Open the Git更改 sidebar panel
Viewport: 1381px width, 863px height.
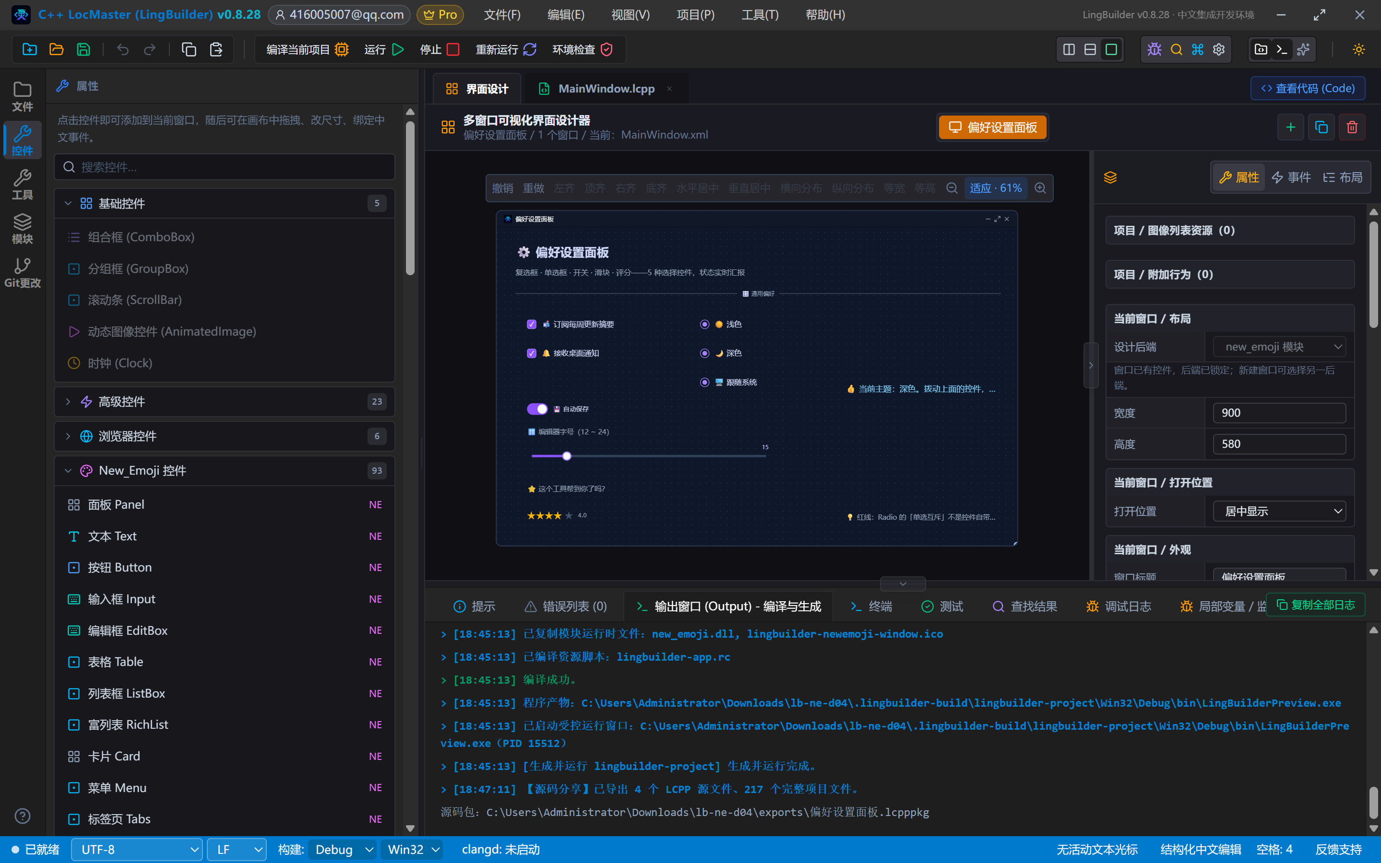[22, 273]
